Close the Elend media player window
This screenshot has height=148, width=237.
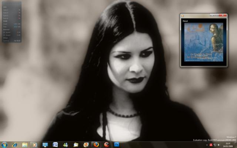point(223,15)
